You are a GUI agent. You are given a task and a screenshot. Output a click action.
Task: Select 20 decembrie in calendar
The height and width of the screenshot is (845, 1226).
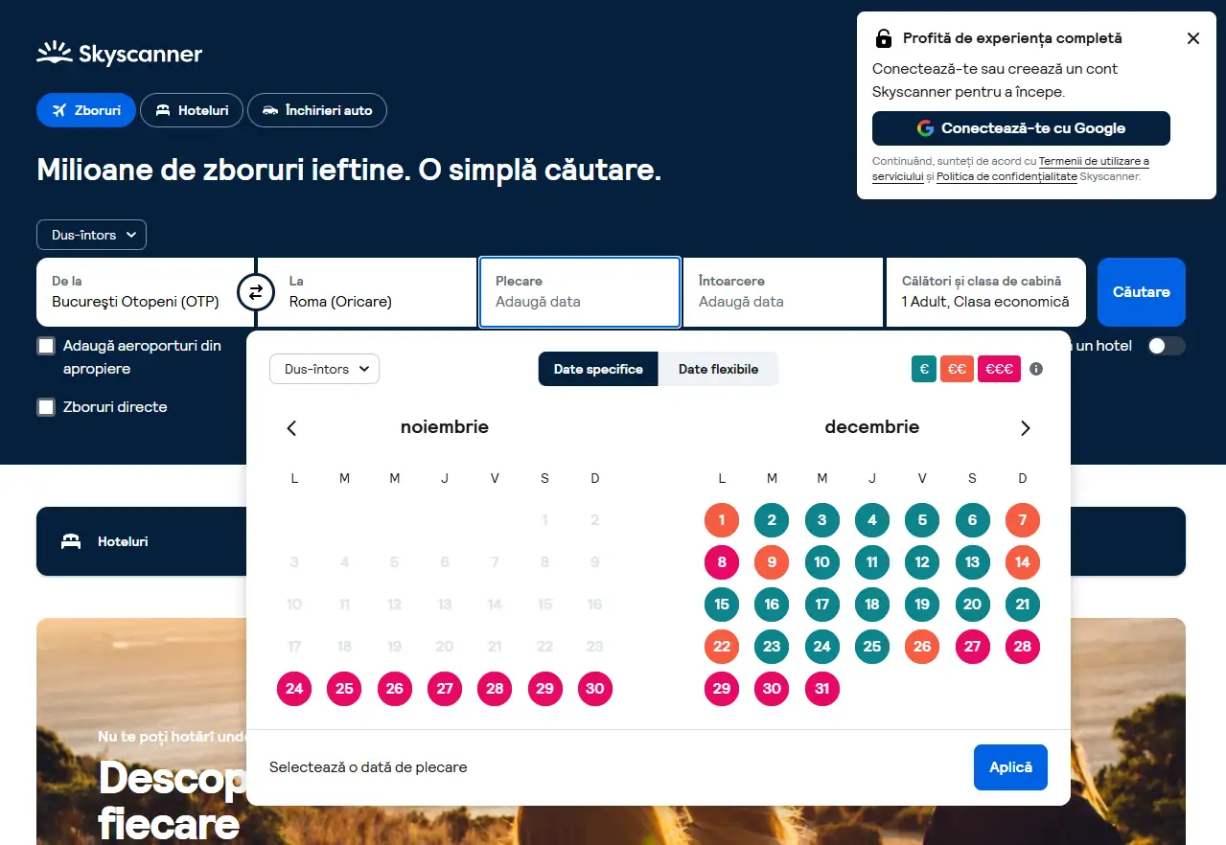972,605
